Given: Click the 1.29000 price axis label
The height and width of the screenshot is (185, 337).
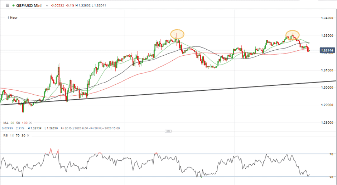Looking at the screenshot, I should [x=327, y=105].
